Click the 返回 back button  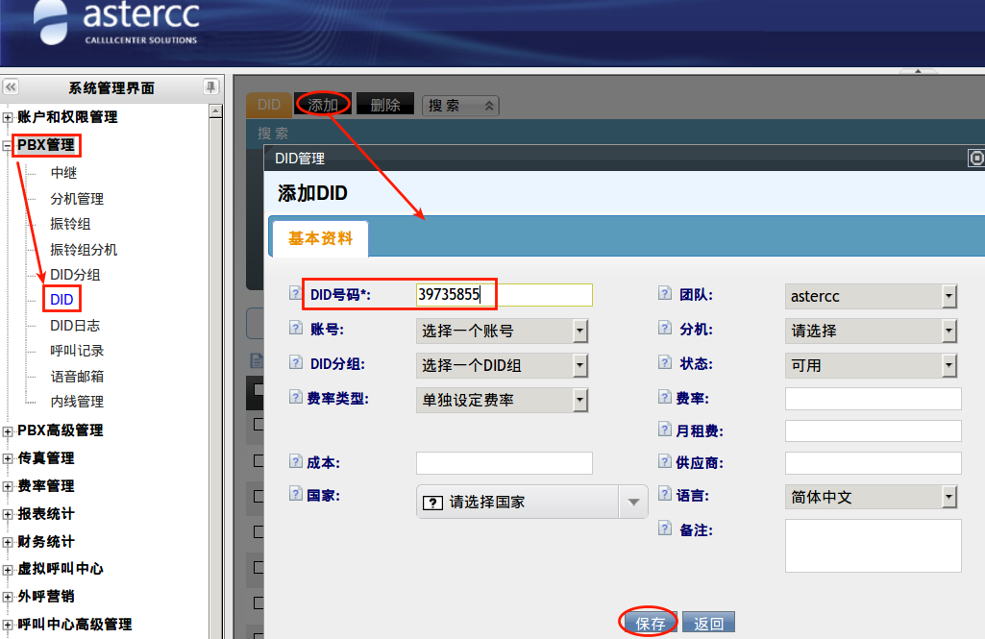(x=708, y=624)
